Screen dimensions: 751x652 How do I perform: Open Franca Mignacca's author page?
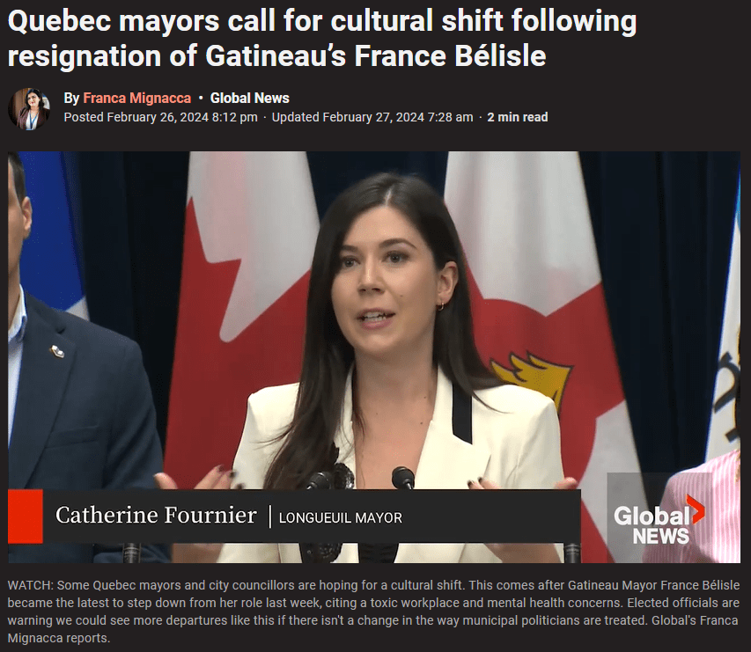point(137,99)
